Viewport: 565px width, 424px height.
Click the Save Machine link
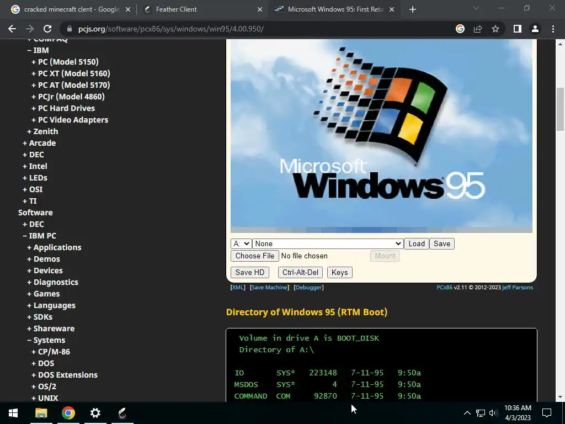(x=269, y=287)
